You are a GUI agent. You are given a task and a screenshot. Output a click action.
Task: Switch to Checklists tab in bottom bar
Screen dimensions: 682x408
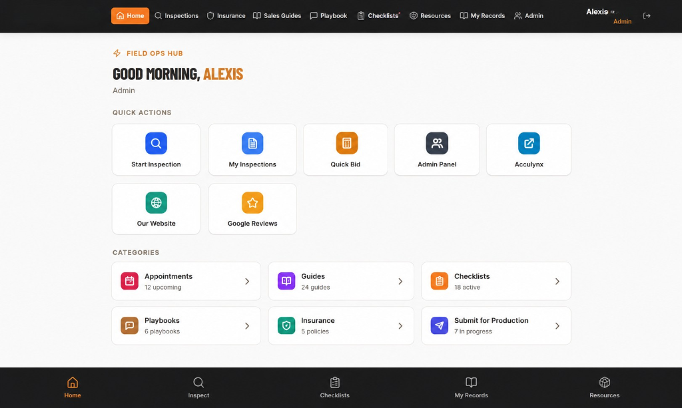(335, 387)
